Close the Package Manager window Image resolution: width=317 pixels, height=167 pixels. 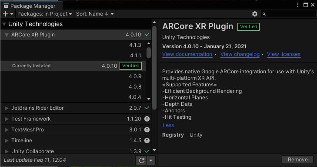(x=313, y=5)
